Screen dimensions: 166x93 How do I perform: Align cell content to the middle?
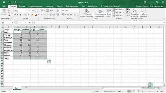coord(45,11)
